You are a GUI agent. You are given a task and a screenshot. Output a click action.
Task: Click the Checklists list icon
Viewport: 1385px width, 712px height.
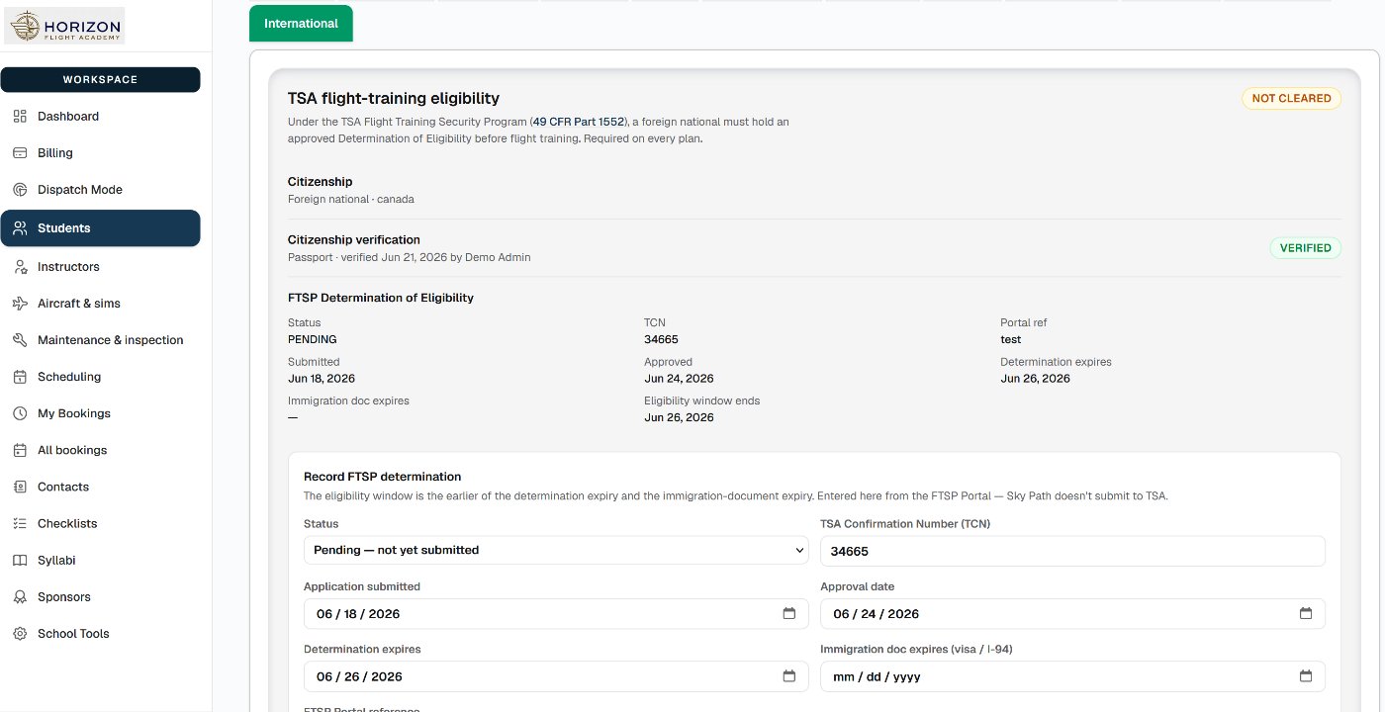(x=20, y=523)
